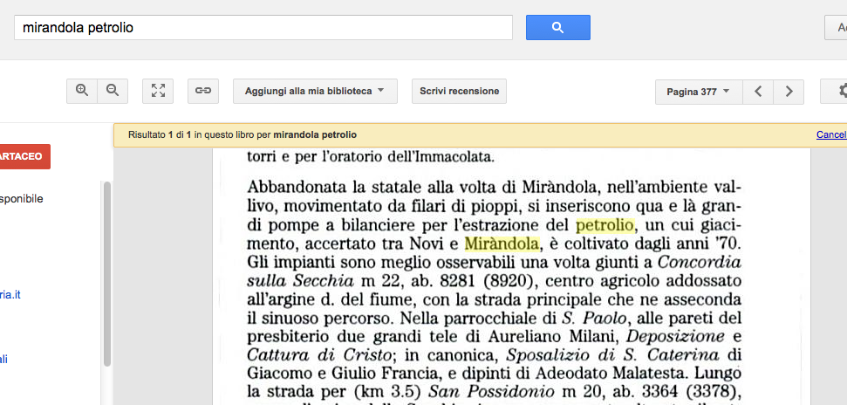
Task: Zoom out of the book page
Action: point(112,91)
